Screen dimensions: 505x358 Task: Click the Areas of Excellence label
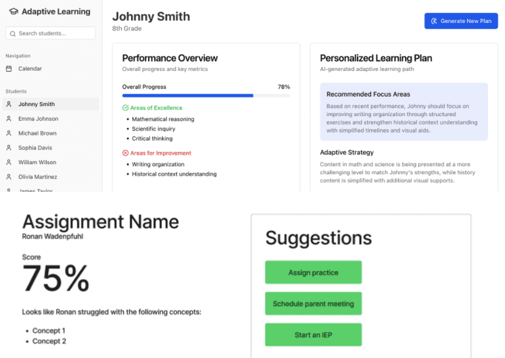(x=156, y=108)
